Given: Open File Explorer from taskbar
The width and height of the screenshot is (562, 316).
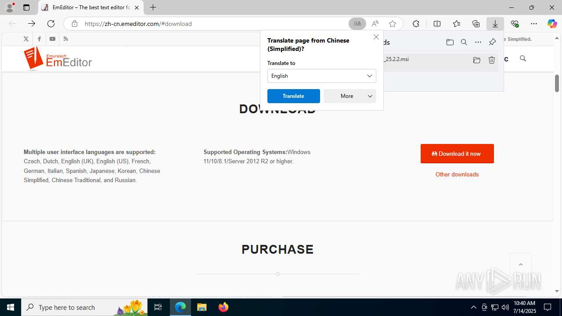Looking at the screenshot, I should [202, 307].
